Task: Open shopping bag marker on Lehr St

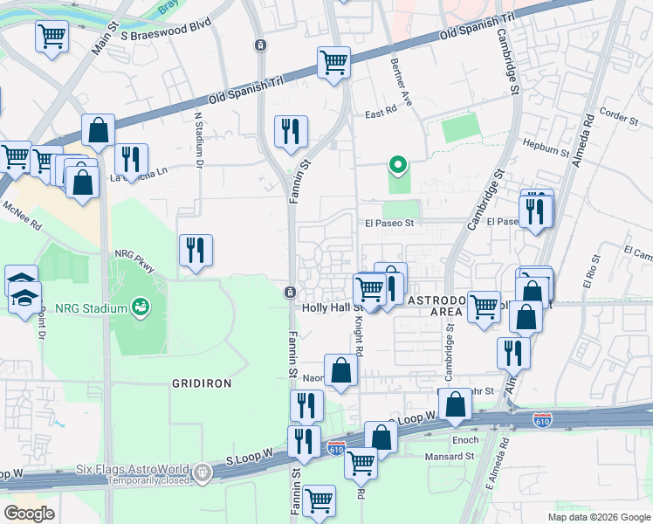Action: [x=455, y=405]
